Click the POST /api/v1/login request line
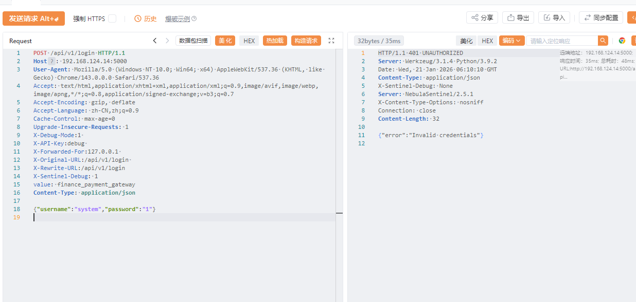The image size is (636, 302). pyautogui.click(x=79, y=53)
